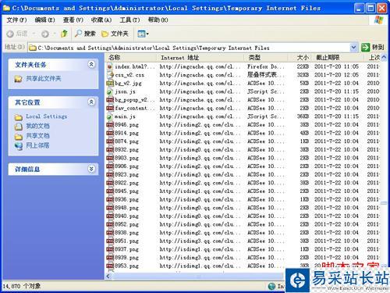This screenshot has height=293, width=390.
Task: Click the file name 8951.png
Action: (x=126, y=241)
